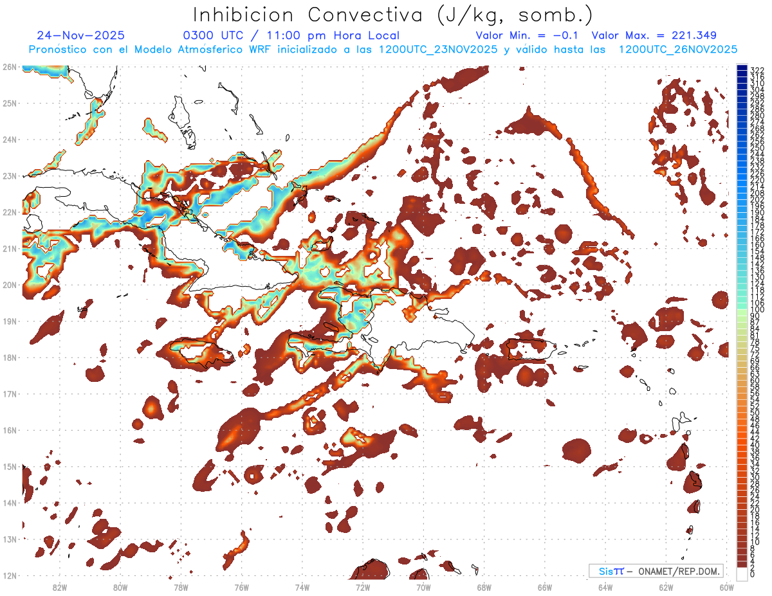Click the 16N latitude label

point(9,430)
